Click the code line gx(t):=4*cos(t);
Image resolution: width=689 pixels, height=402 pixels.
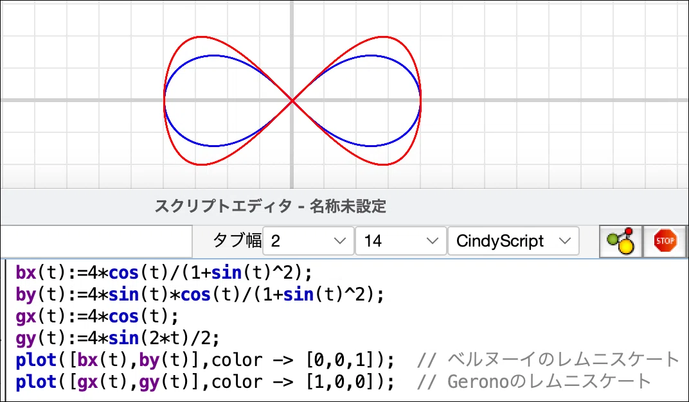tap(97, 317)
